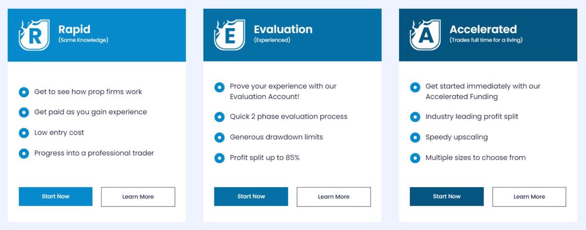586x230 pixels.
Task: Open Learn More for the Accelerated plan
Action: point(529,197)
